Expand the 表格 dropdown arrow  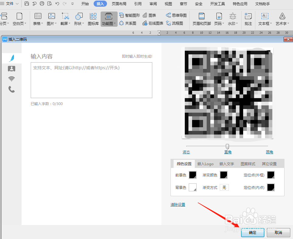click(42, 23)
